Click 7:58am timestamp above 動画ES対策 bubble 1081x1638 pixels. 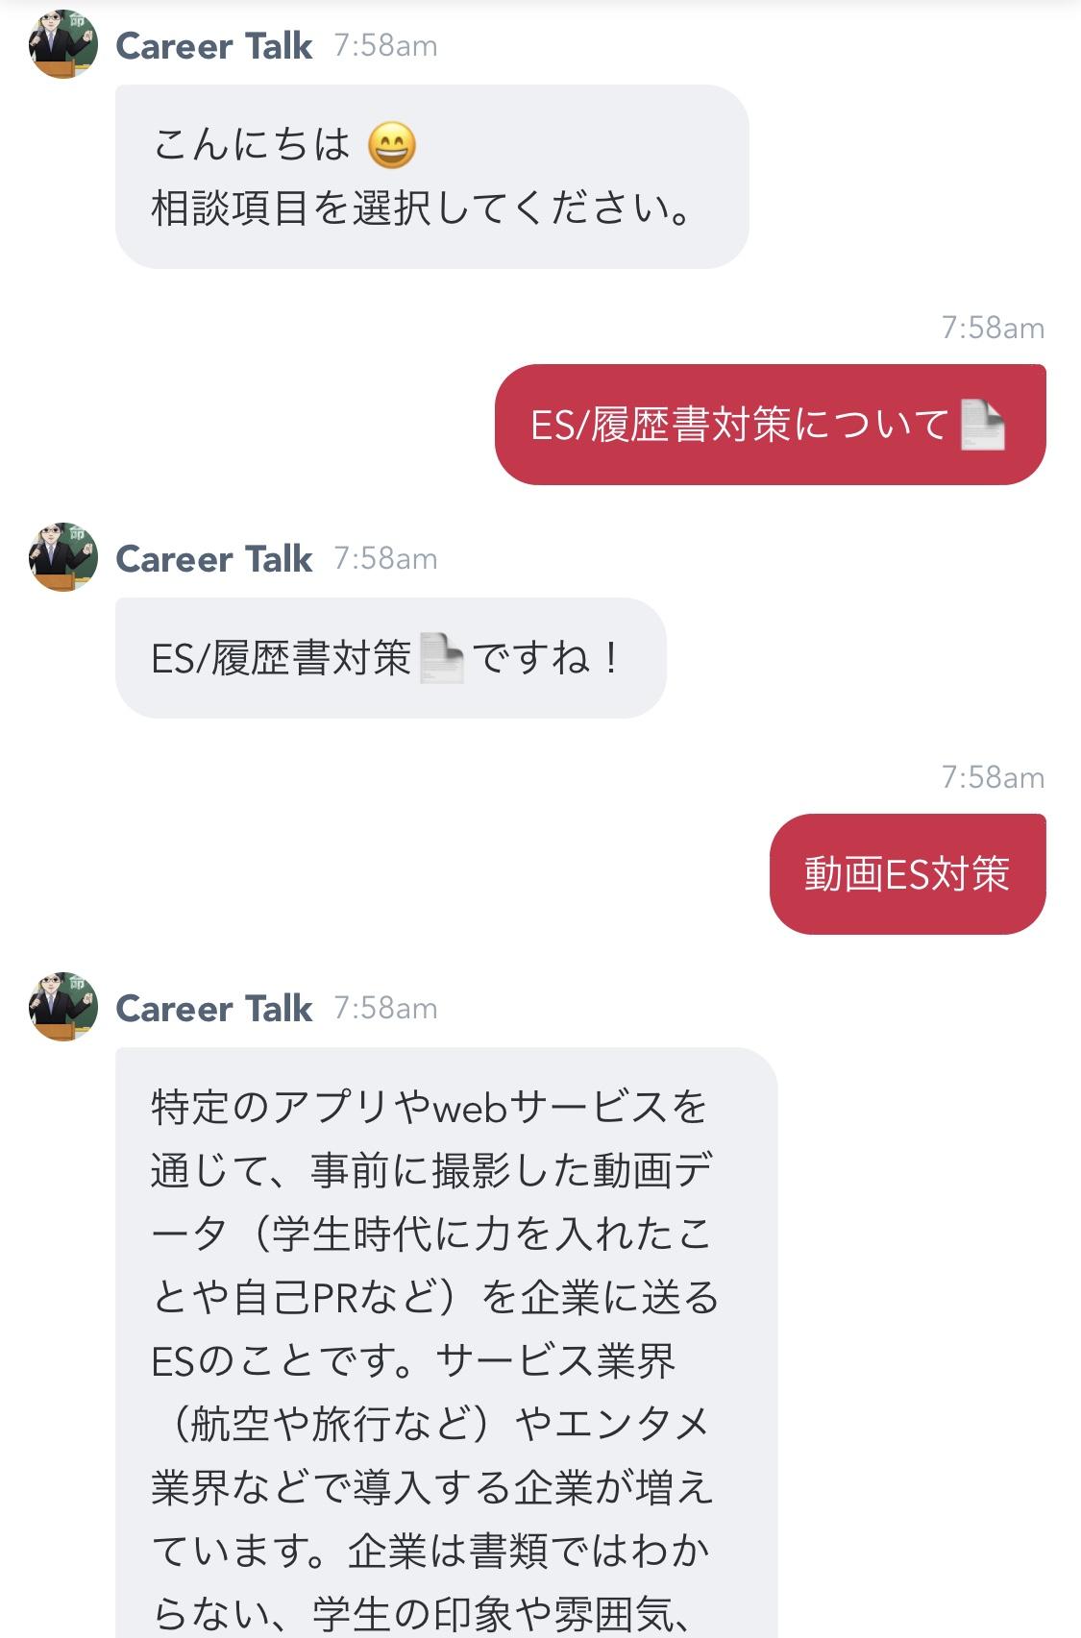click(993, 777)
